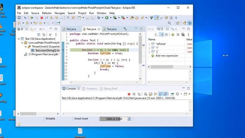Open the Run launch dropdown arrow

pyautogui.click(x=111, y=18)
